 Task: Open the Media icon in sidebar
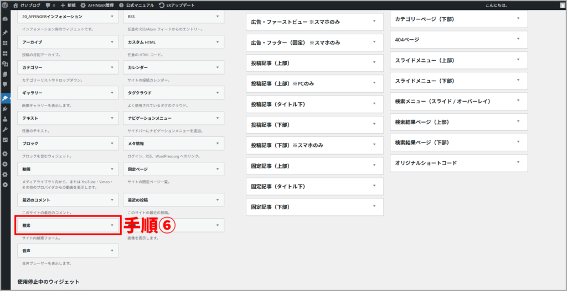coord(5,64)
